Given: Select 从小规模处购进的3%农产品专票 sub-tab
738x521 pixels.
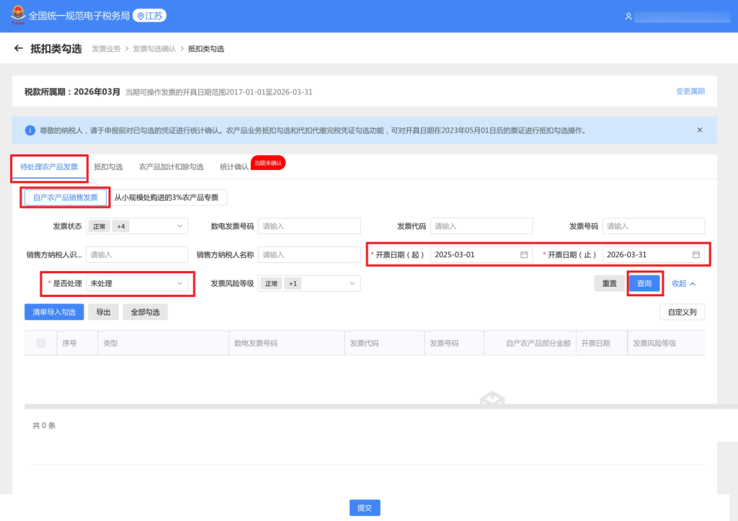Looking at the screenshot, I should (x=167, y=197).
